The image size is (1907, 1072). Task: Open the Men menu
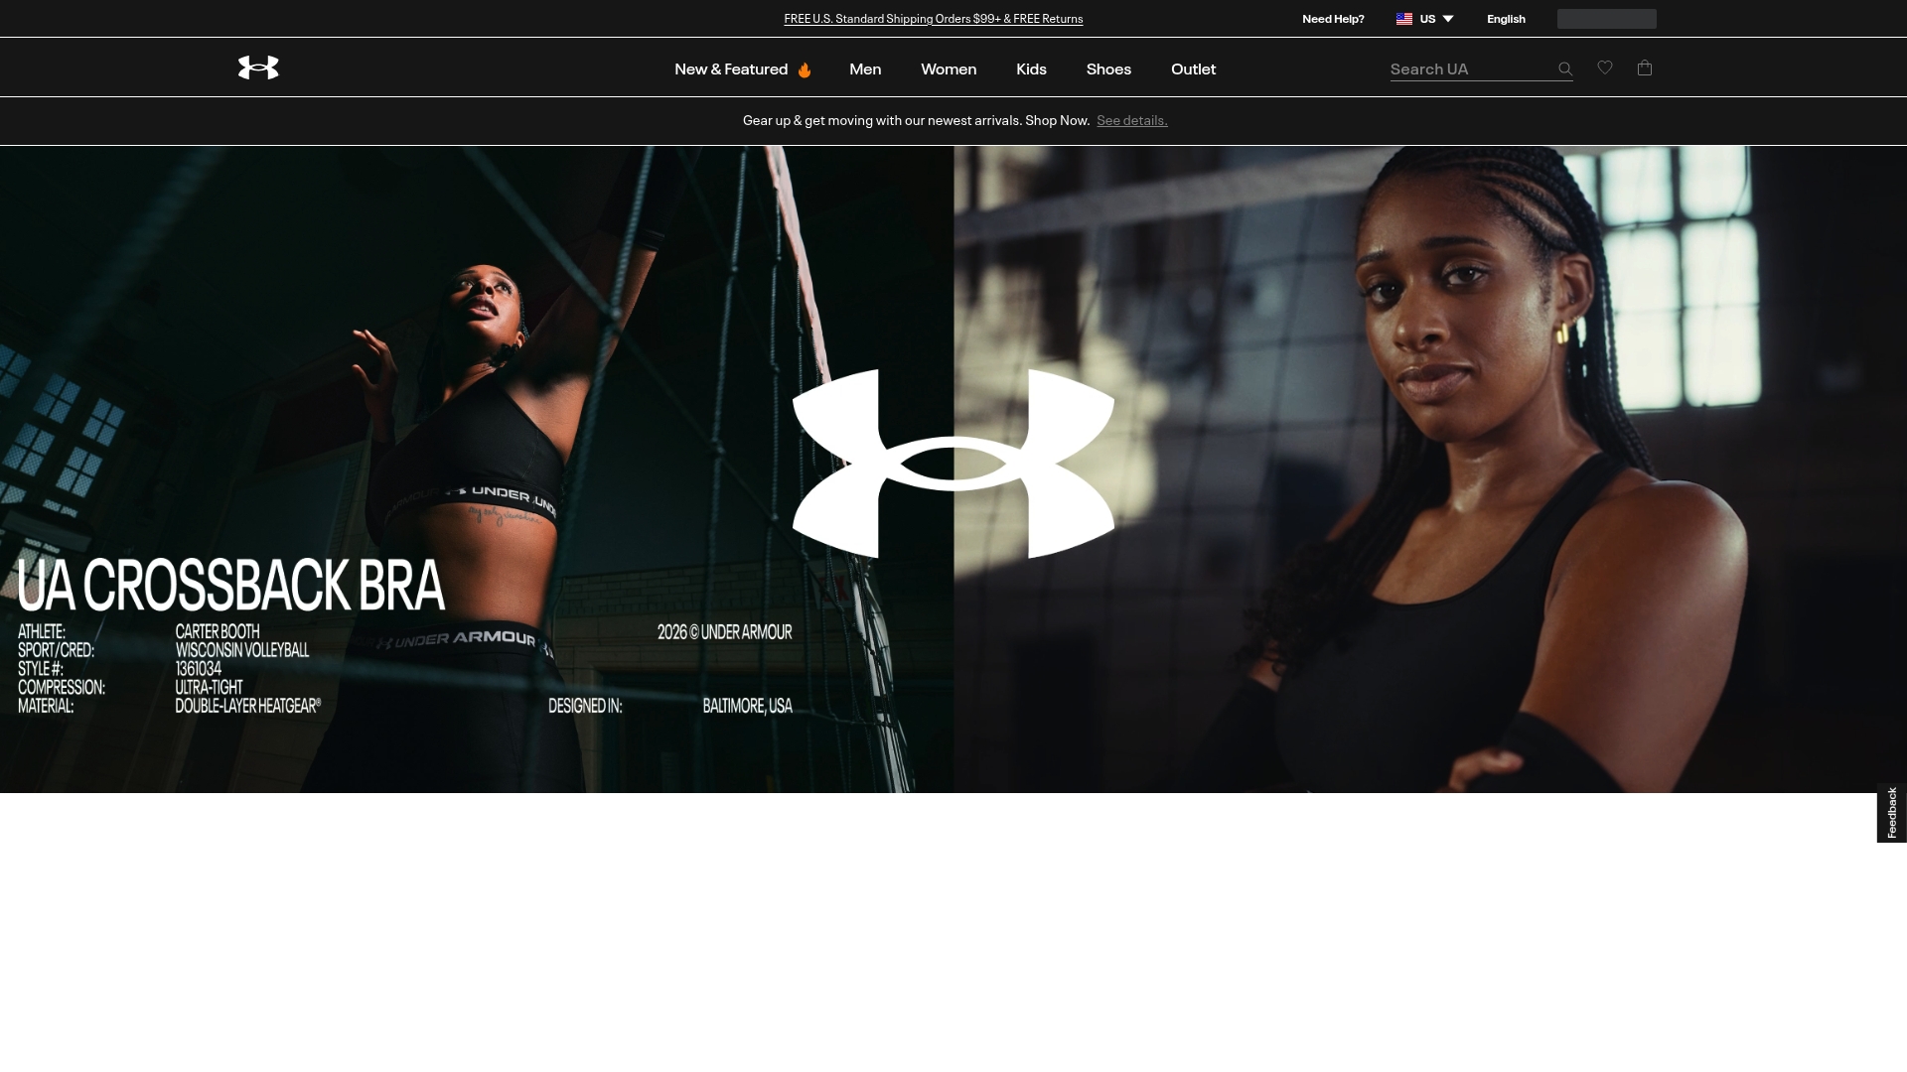[x=865, y=68]
